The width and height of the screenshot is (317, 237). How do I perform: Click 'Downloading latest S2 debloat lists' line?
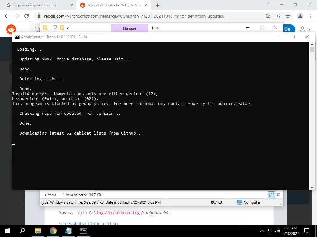[81, 133]
